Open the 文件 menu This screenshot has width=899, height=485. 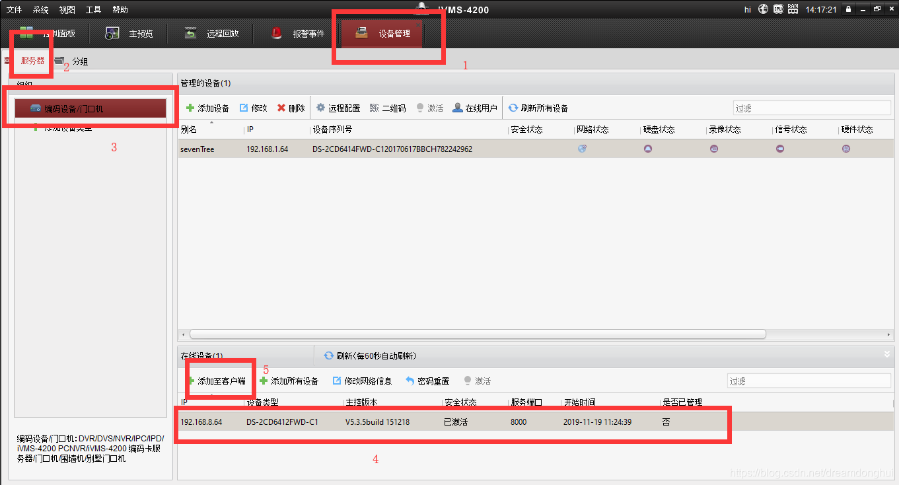click(x=14, y=10)
